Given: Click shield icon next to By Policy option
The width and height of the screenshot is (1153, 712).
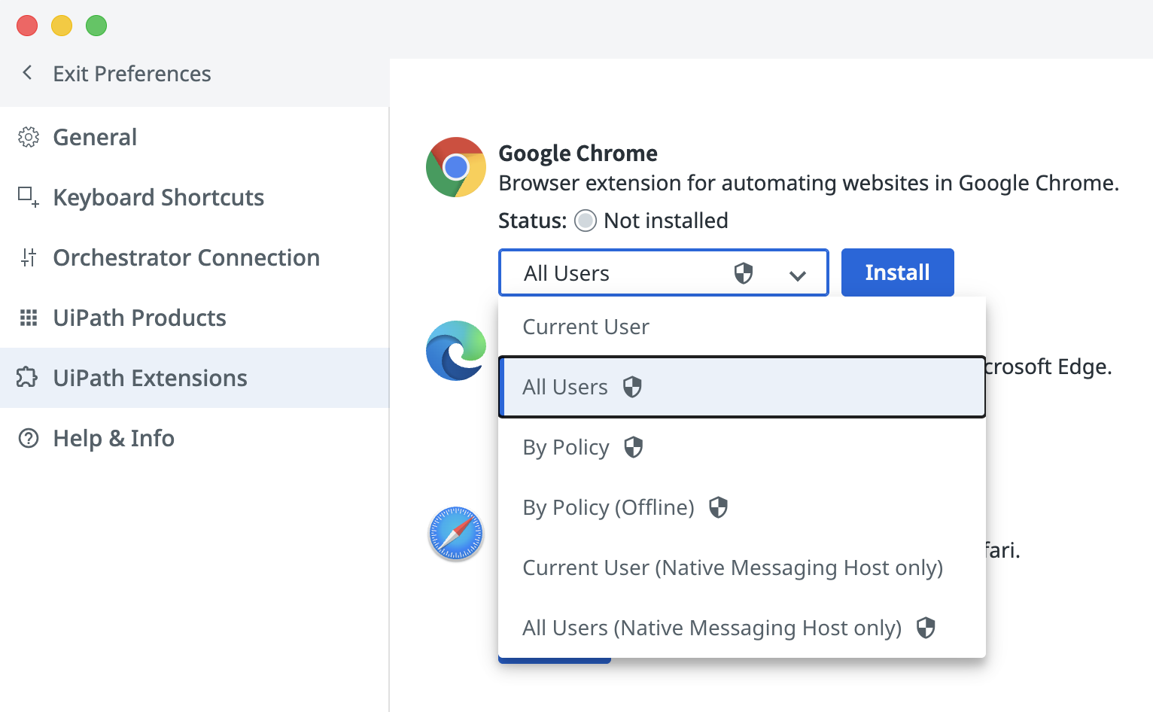Looking at the screenshot, I should tap(634, 447).
